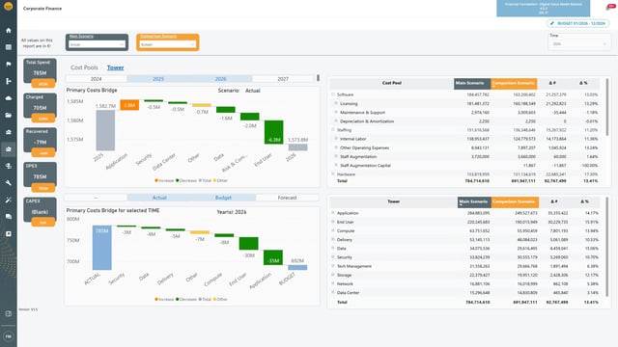Click the green Application bar in bottom chart

273,257
